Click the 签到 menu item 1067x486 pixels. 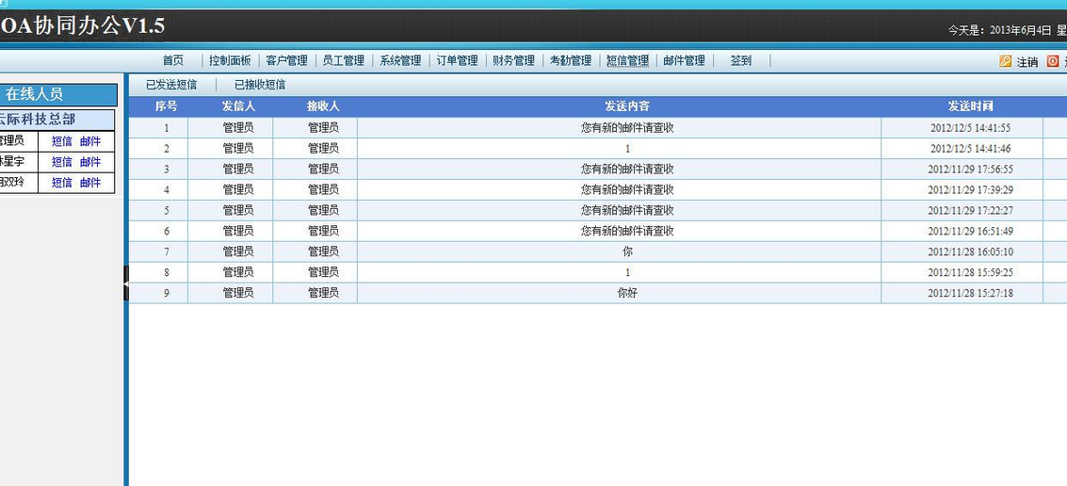tap(740, 60)
